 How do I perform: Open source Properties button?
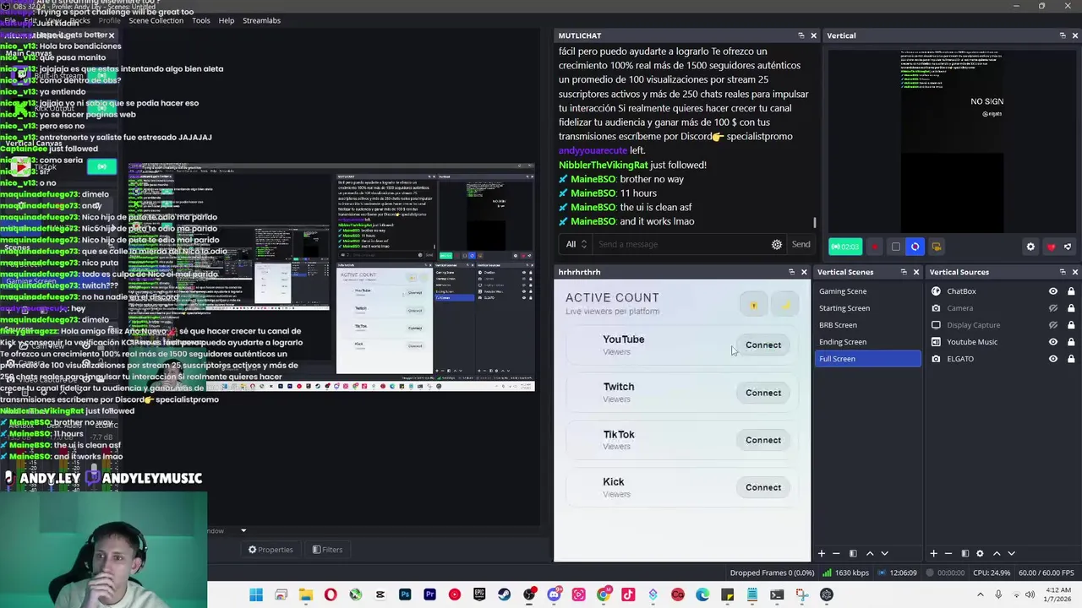pyautogui.click(x=270, y=550)
